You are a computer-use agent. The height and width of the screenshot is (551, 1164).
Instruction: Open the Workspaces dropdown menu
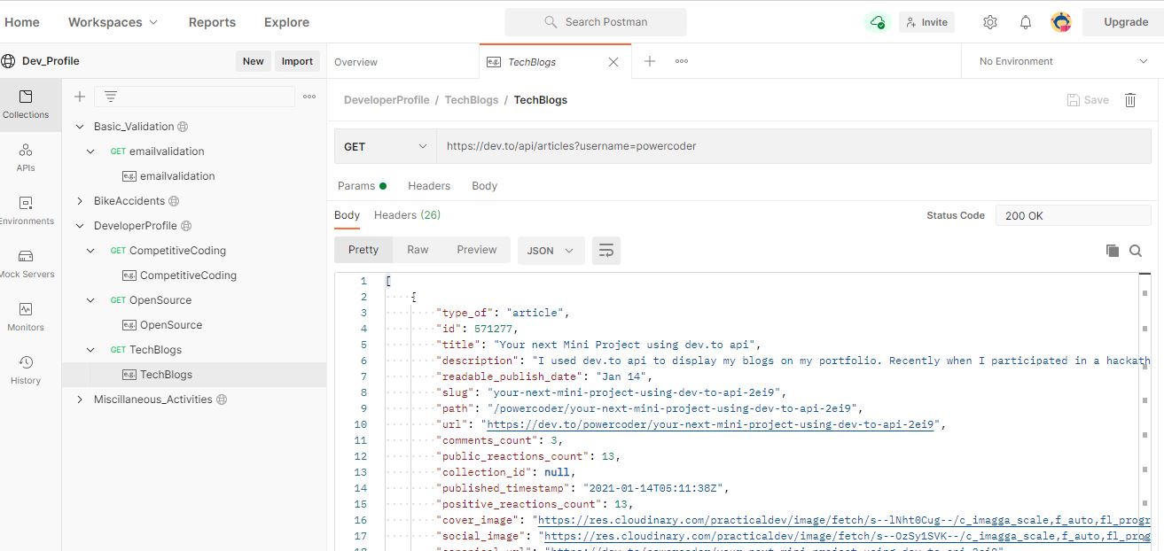coord(113,22)
